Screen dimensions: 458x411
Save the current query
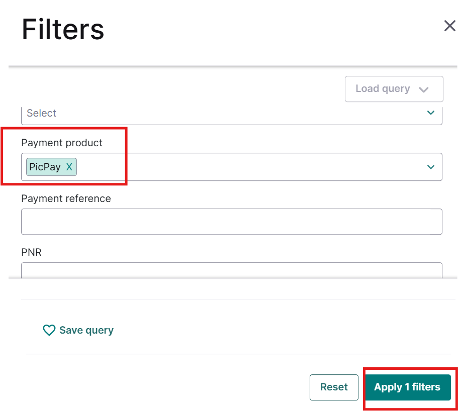coord(78,330)
